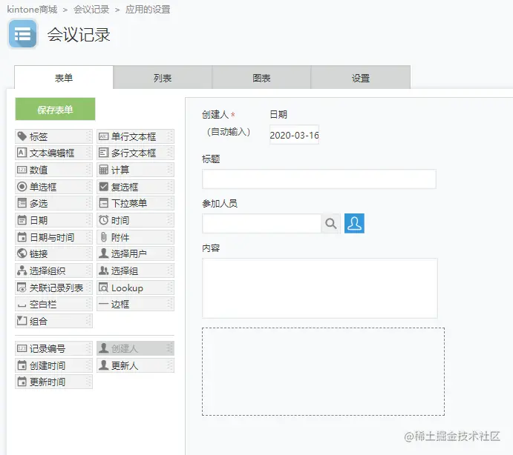Click the 创建人 label in form
Screen dimensions: 513x455
[215, 115]
